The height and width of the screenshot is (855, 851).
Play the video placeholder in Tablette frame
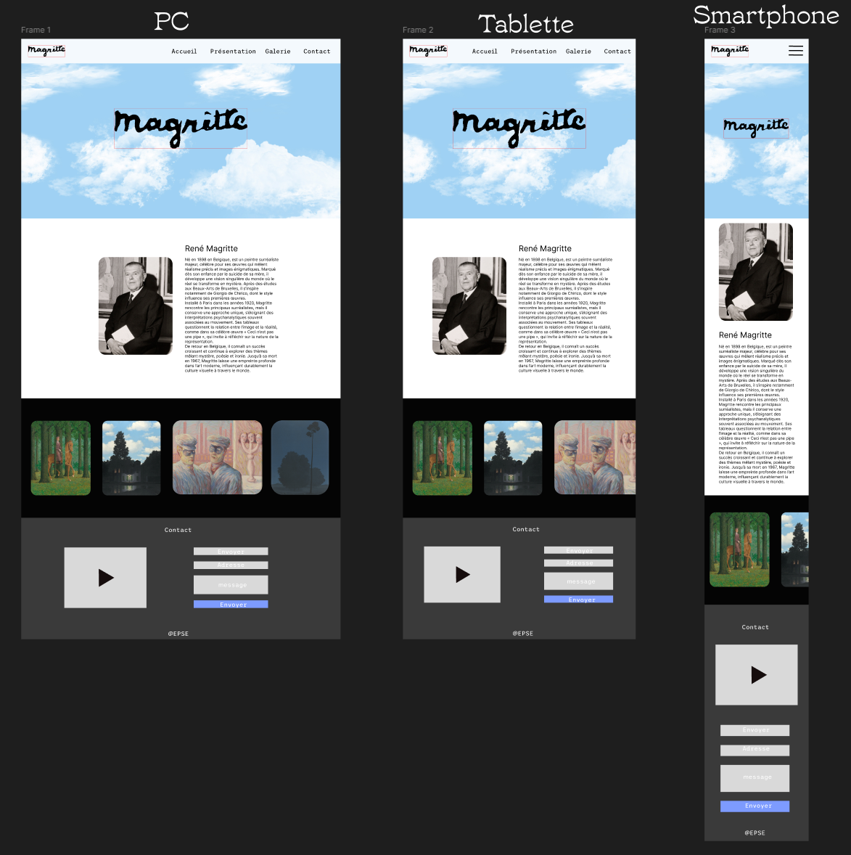pyautogui.click(x=462, y=574)
